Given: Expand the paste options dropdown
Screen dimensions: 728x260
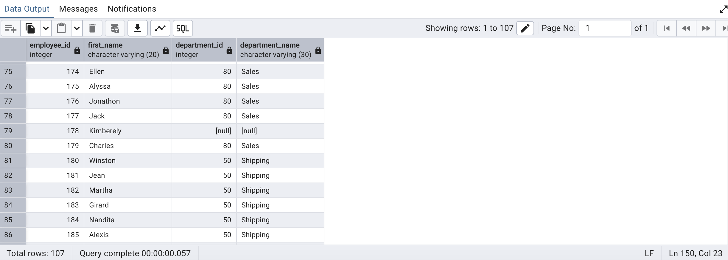Looking at the screenshot, I should [77, 28].
